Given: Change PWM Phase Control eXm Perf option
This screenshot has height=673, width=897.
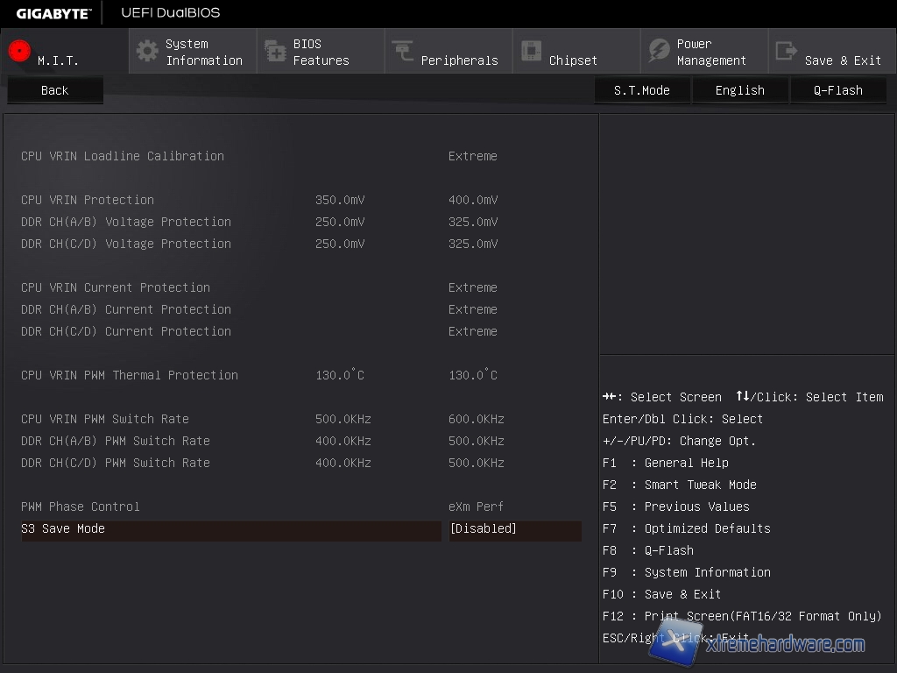Looking at the screenshot, I should coord(476,507).
